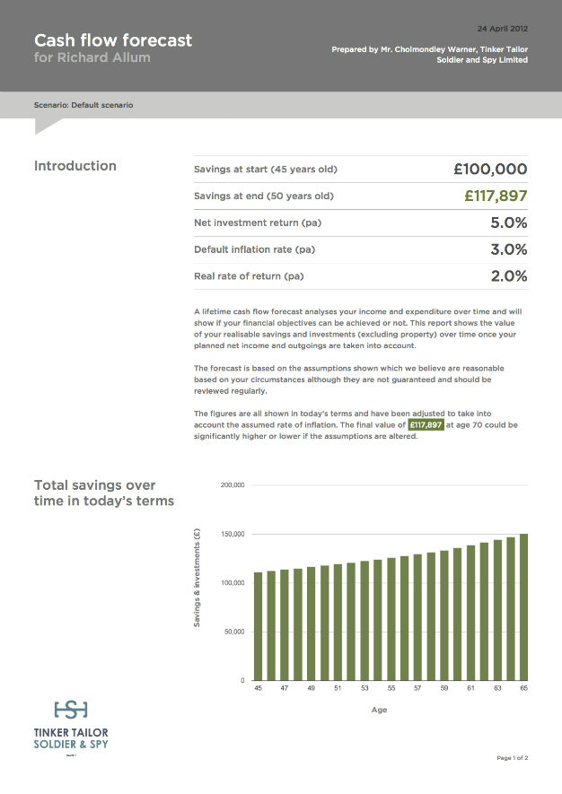Image resolution: width=562 pixels, height=794 pixels.
Task: Click the Tinker Tailor logo icon
Action: click(x=71, y=711)
